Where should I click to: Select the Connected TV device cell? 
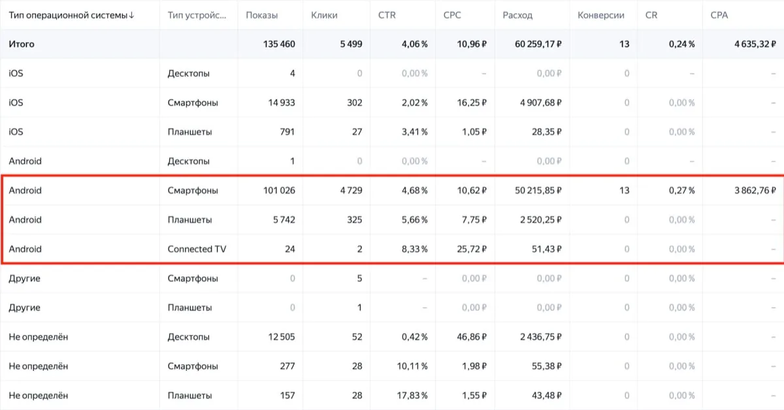[196, 249]
